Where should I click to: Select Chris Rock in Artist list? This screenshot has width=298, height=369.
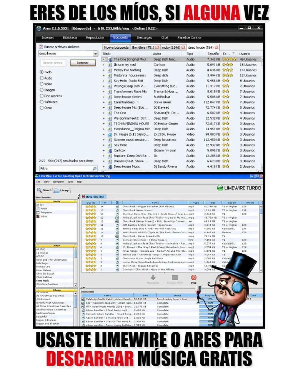tap(43, 281)
